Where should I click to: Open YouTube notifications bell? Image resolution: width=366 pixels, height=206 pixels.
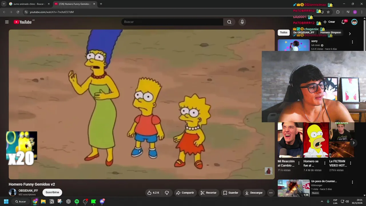[343, 22]
